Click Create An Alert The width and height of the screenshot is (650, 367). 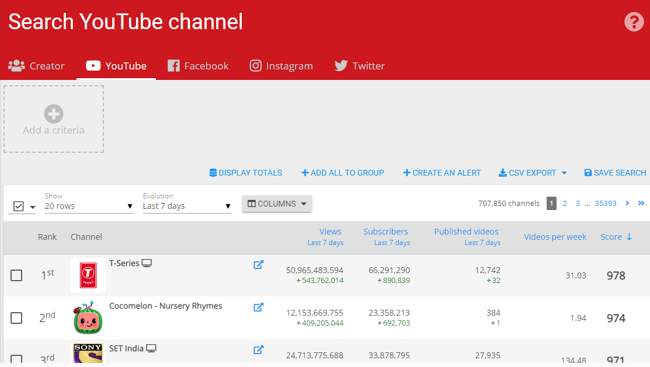tap(442, 173)
